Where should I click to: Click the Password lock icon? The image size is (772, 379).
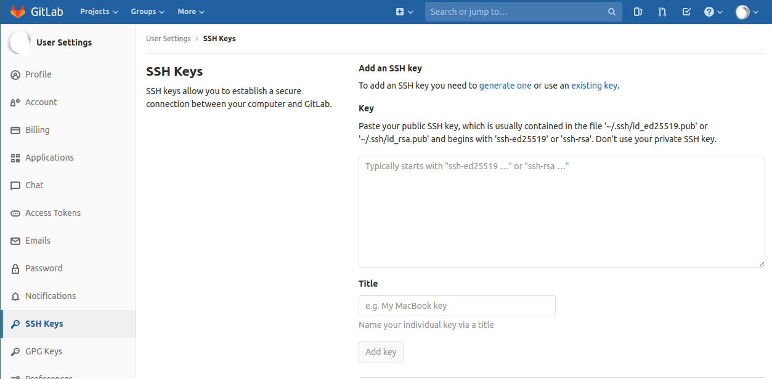pyautogui.click(x=15, y=268)
